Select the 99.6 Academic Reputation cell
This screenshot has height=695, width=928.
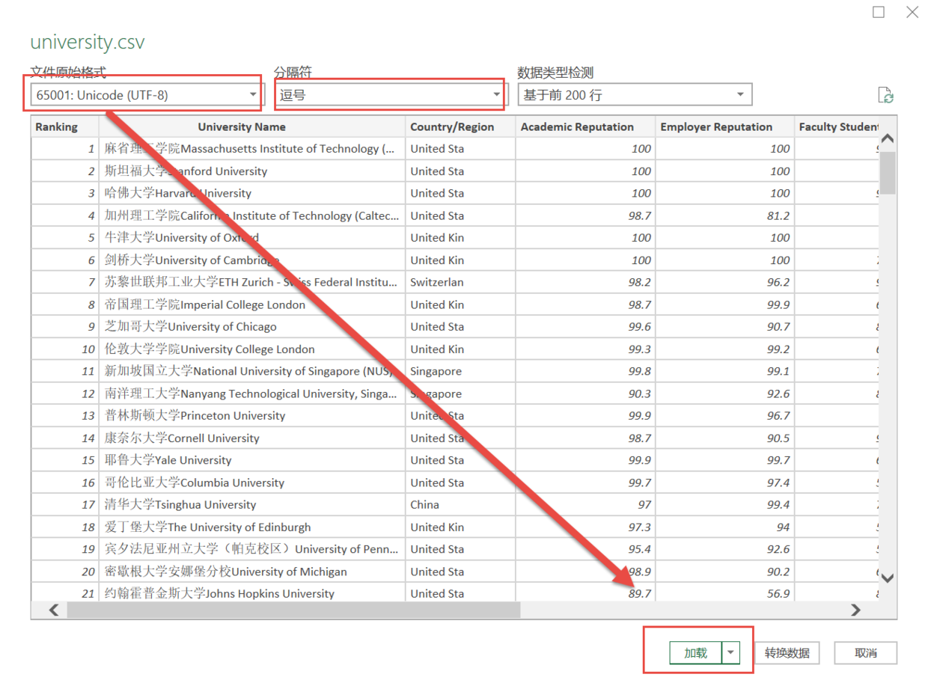coord(586,327)
